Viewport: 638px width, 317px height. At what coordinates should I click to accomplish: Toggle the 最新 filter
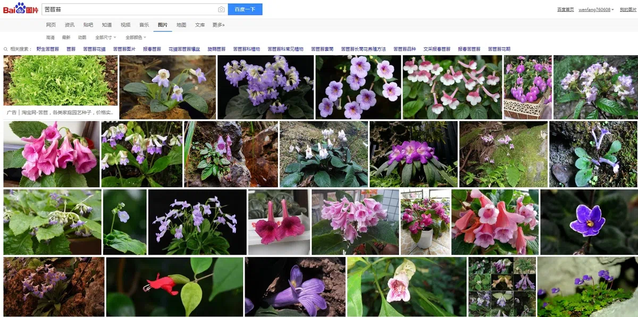pyautogui.click(x=66, y=38)
